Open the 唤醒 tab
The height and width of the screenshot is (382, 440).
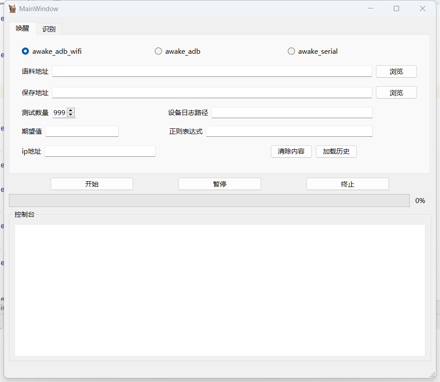click(23, 28)
